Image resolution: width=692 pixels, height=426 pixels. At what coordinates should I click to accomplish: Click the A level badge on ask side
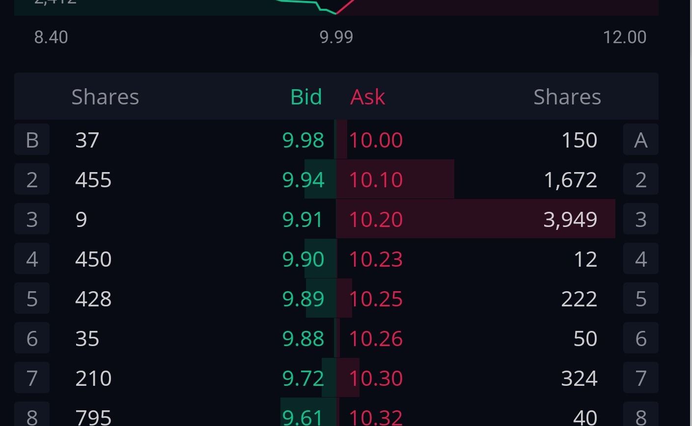(640, 140)
